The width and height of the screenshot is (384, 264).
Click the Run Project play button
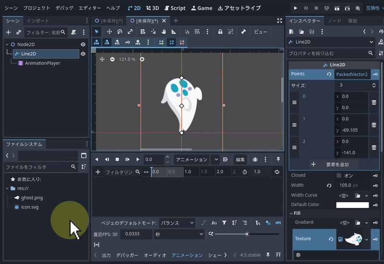click(x=295, y=8)
